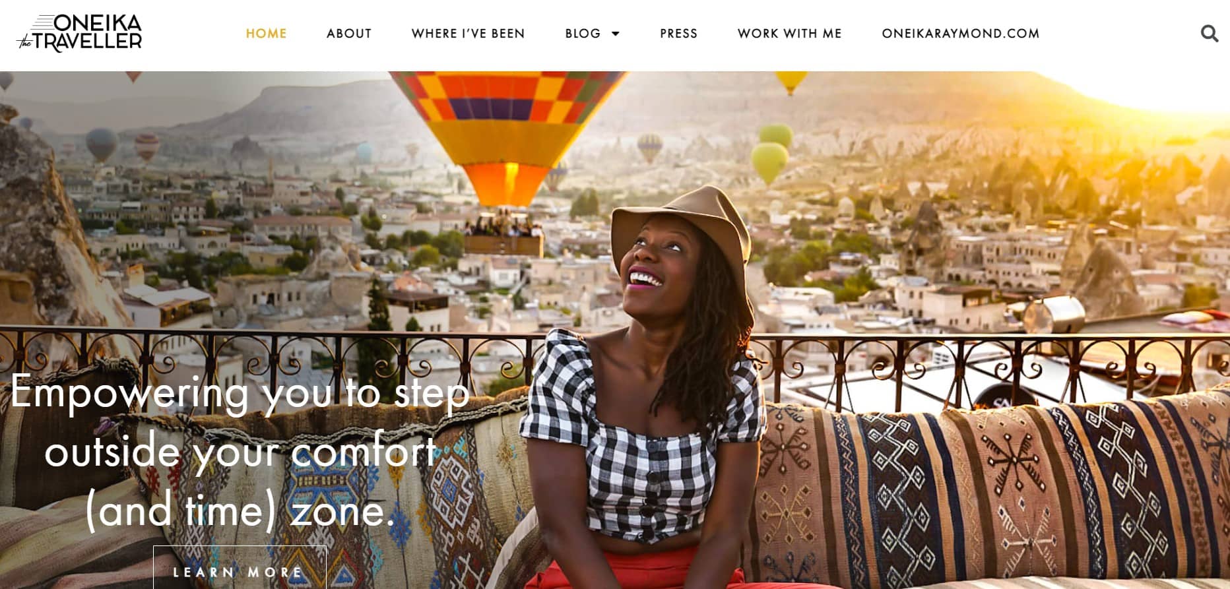This screenshot has height=589, width=1230.
Task: Open the About page
Action: [349, 33]
